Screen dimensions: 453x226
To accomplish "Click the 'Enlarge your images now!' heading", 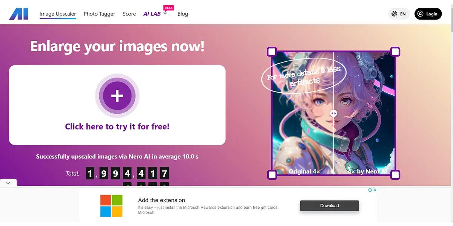I will point(117,47).
